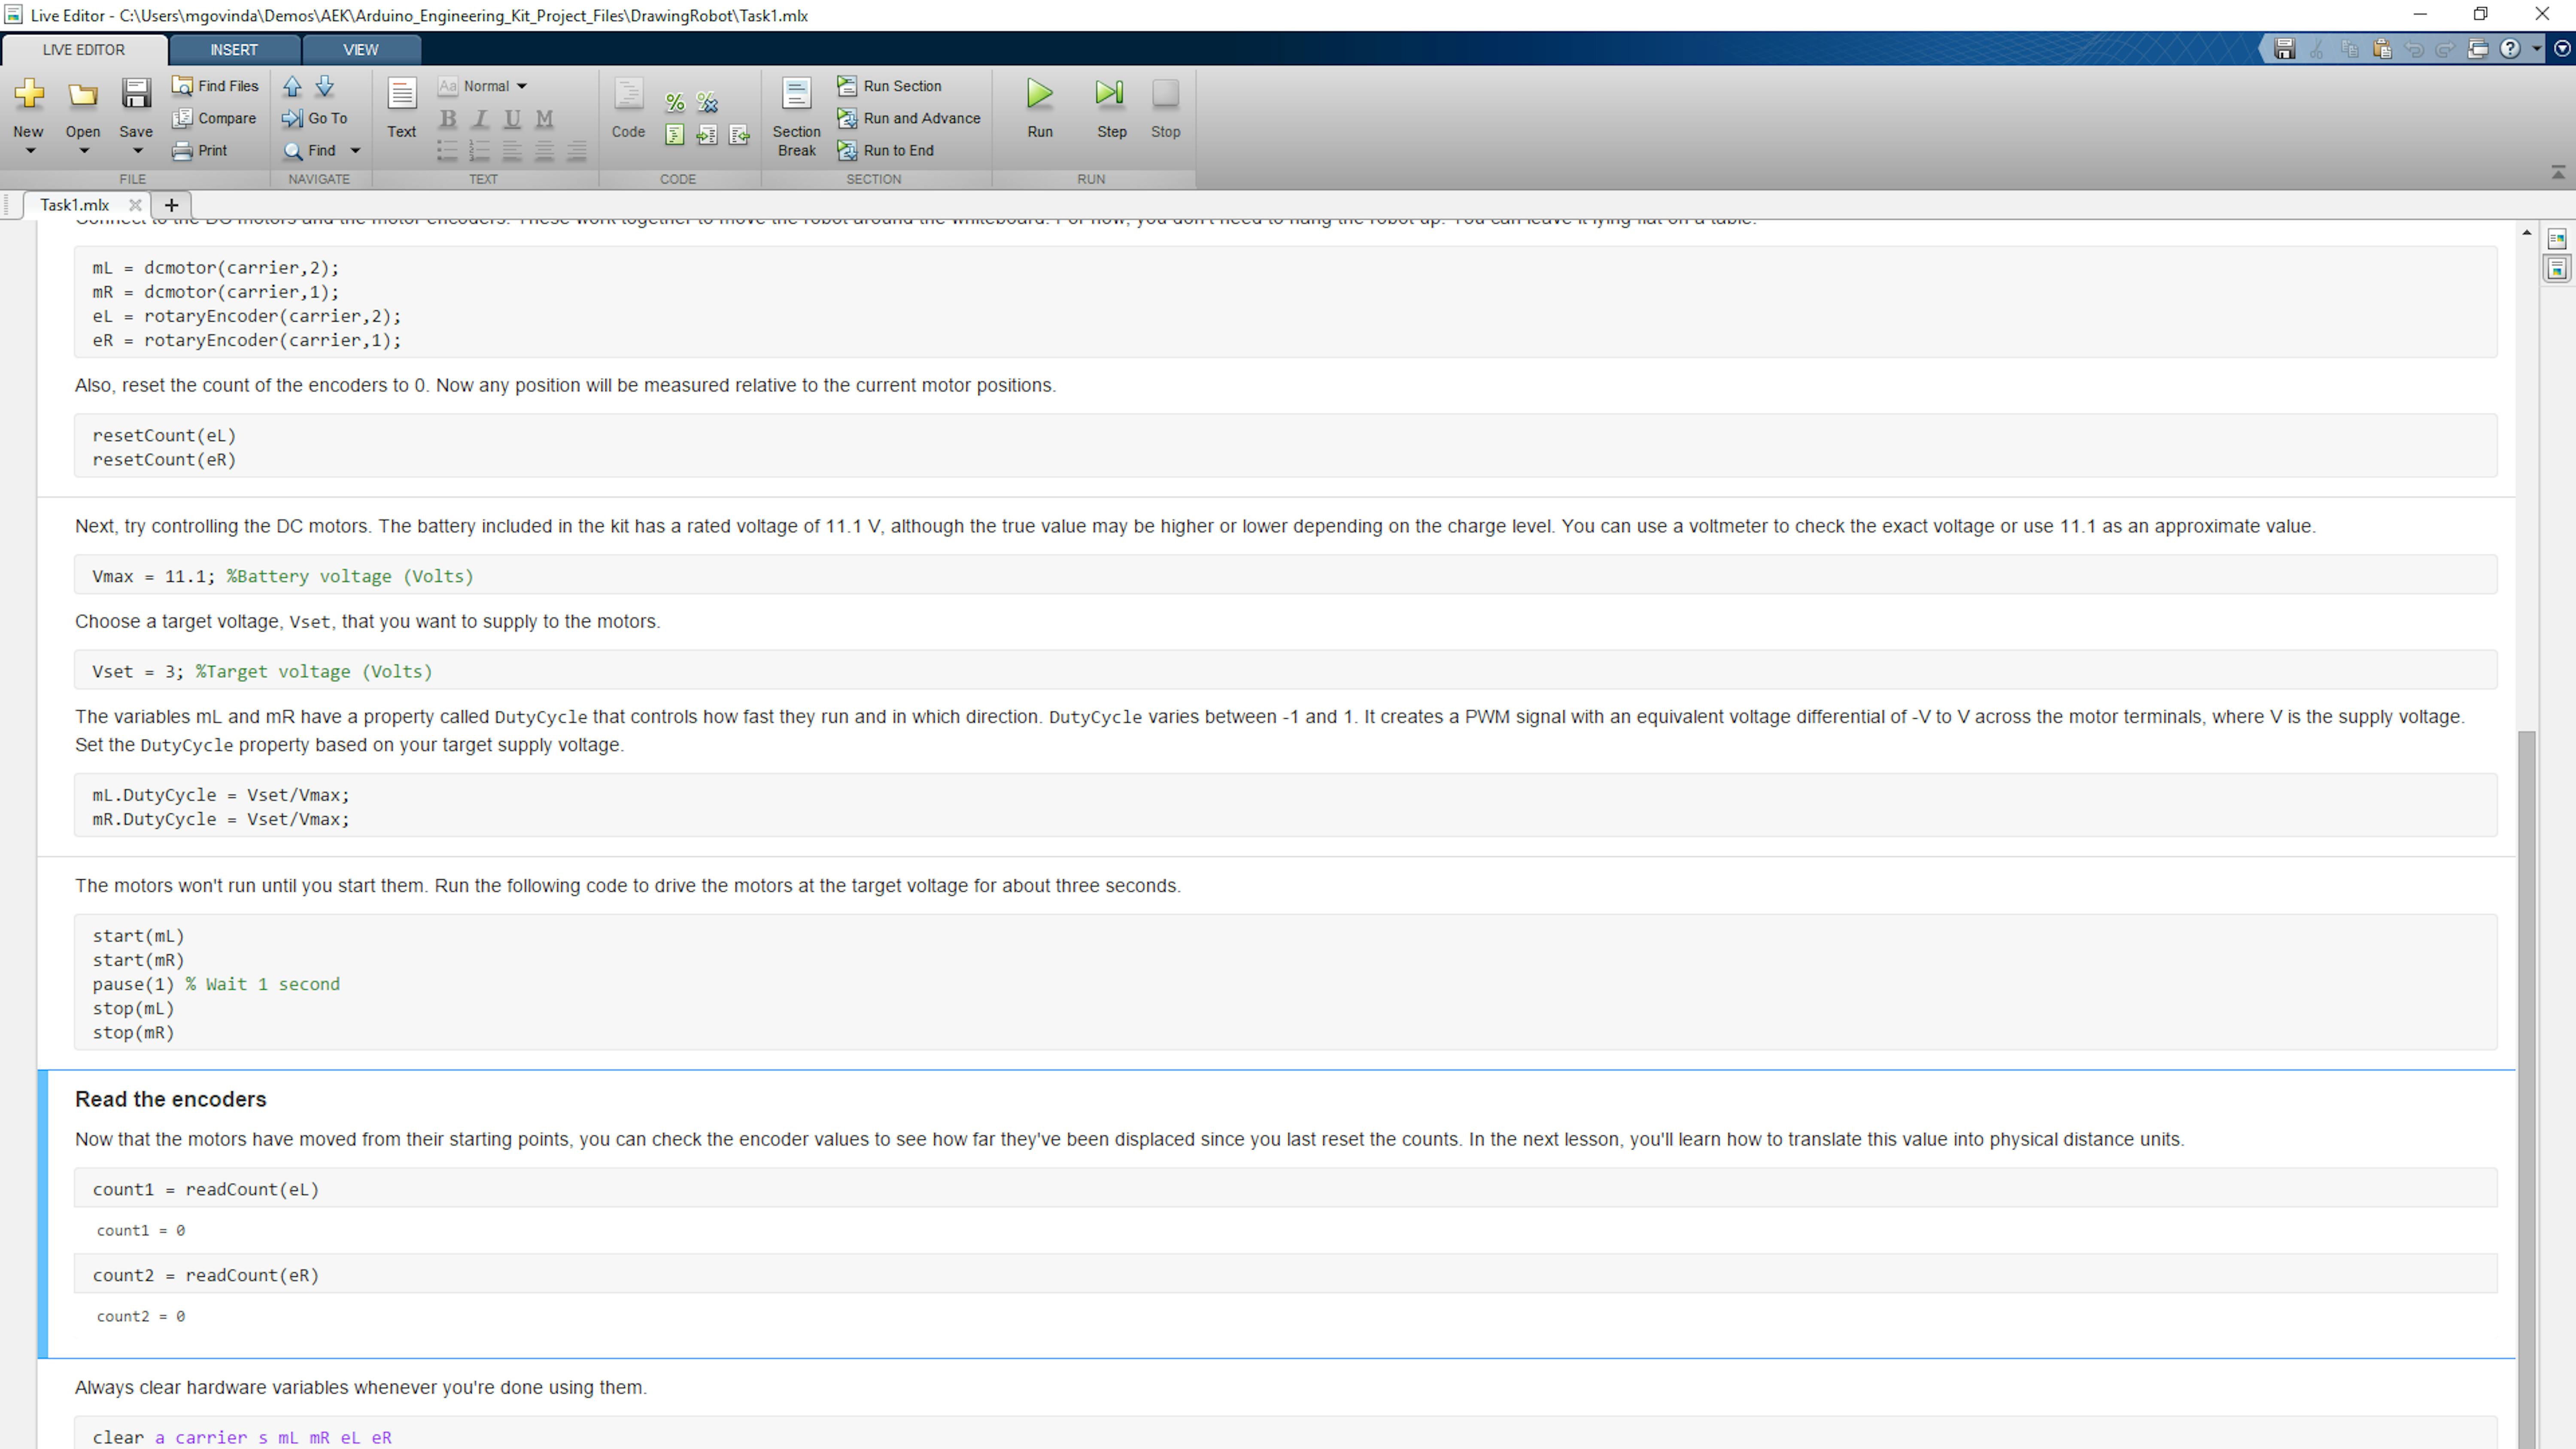
Task: Toggle Underline formatting
Action: coord(512,119)
